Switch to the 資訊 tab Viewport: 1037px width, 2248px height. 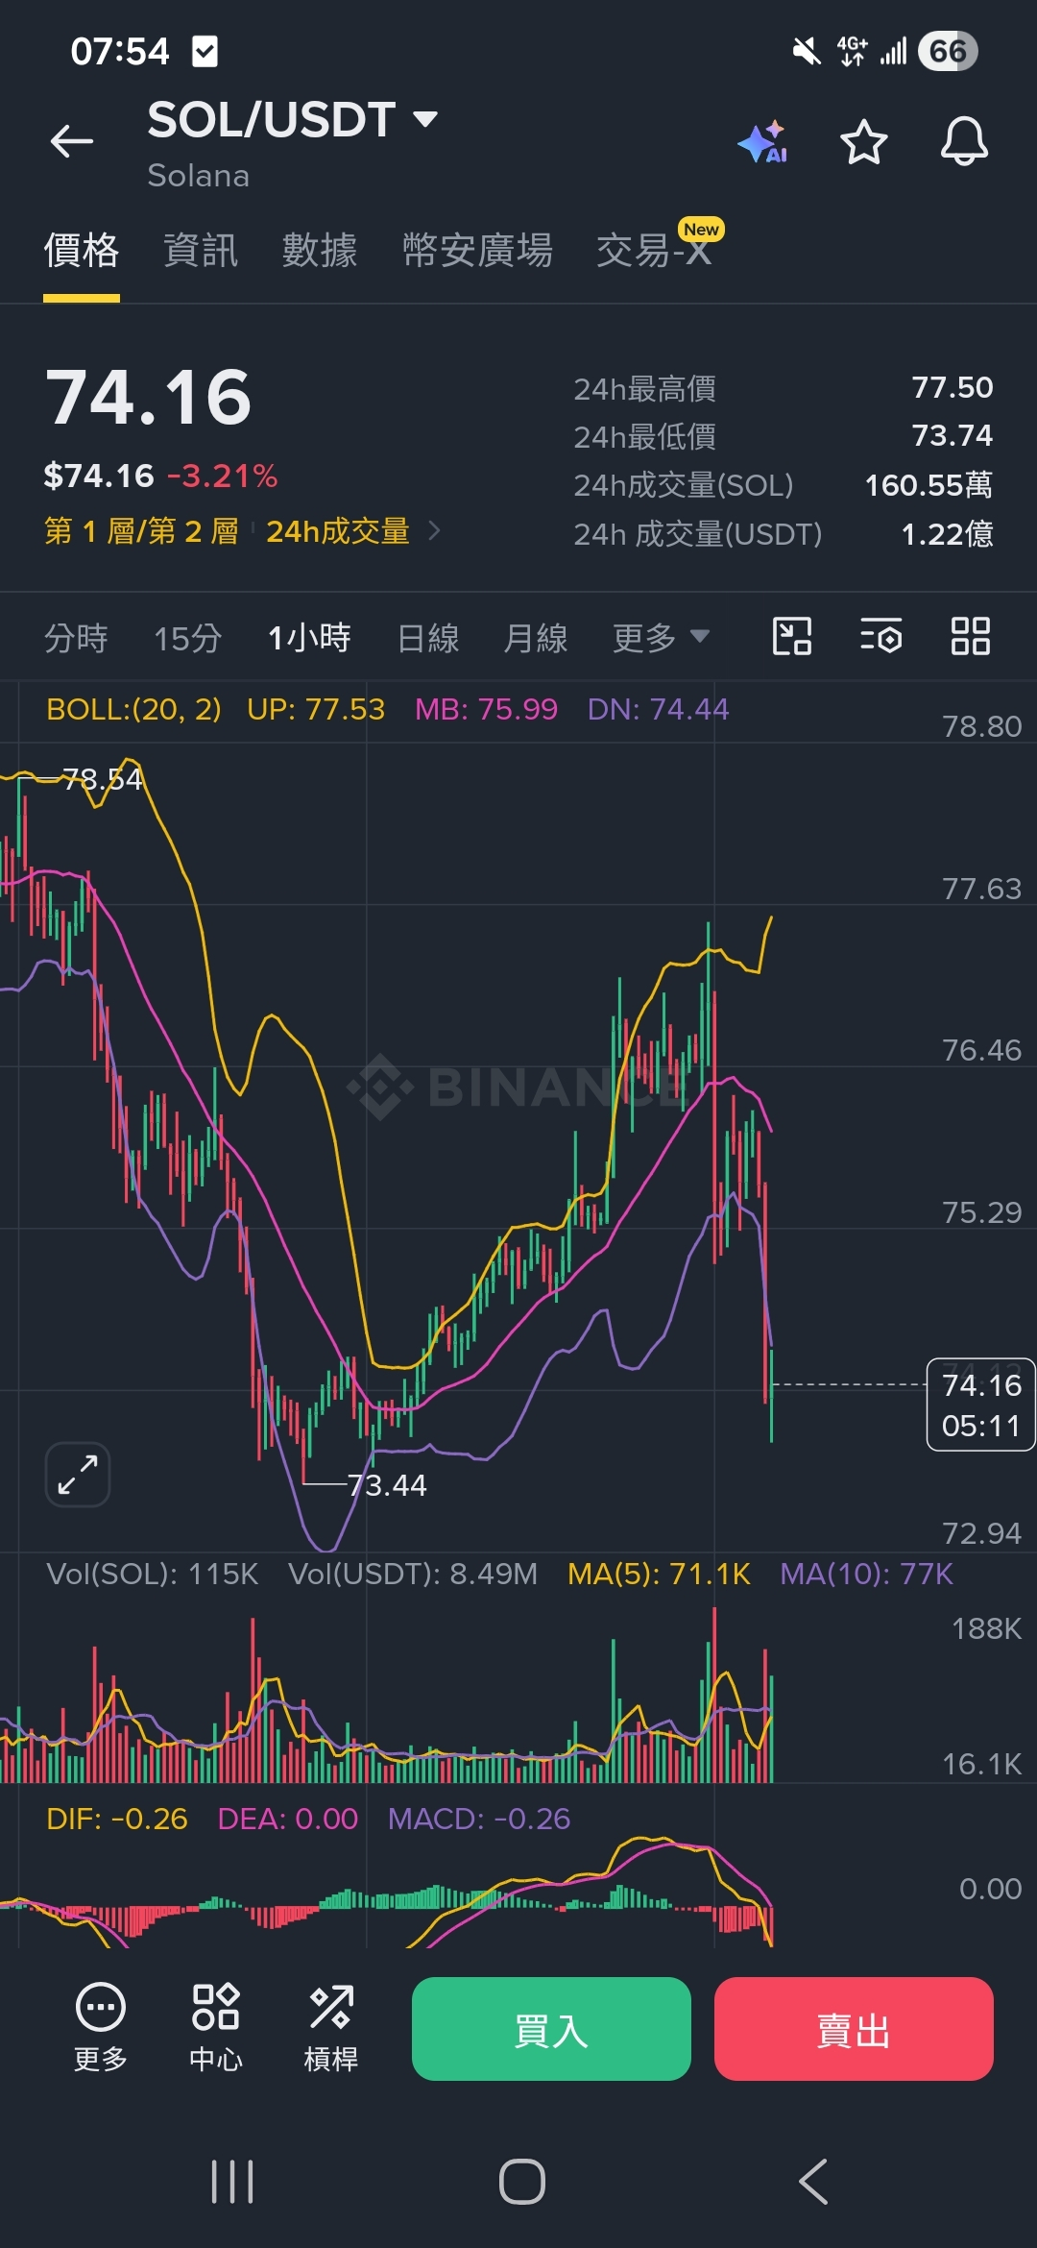[x=201, y=251]
